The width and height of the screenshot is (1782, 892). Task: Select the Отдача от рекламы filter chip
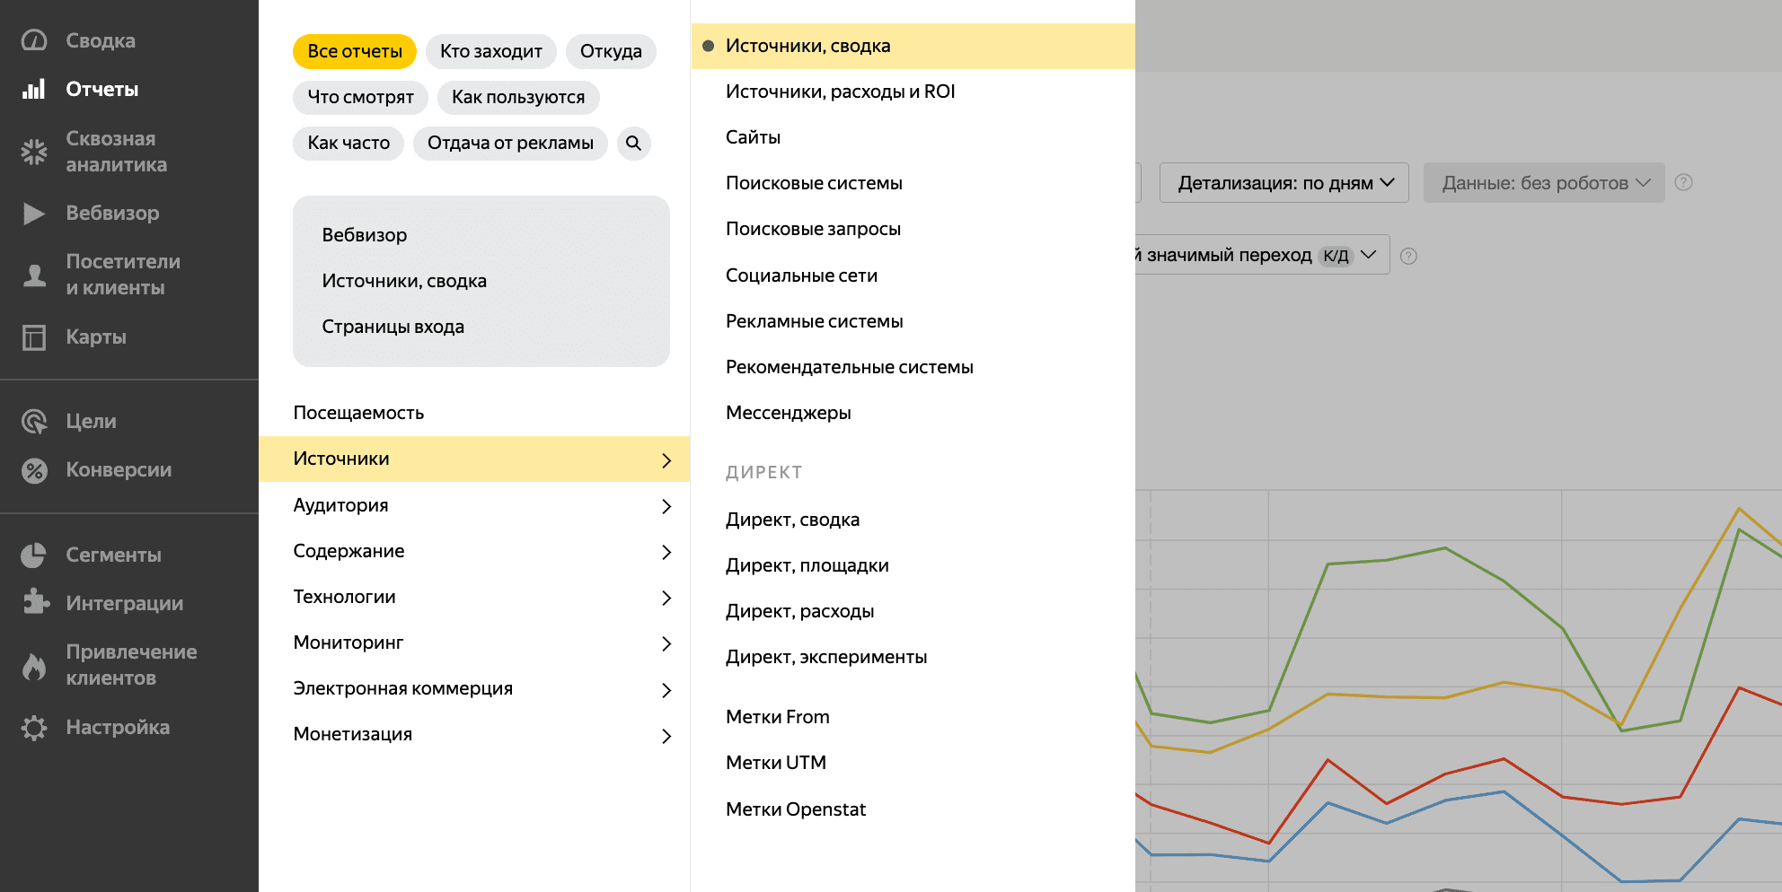click(509, 143)
